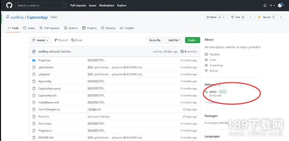
Task: Open the CaptureApp repository link
Action: pos(37,17)
